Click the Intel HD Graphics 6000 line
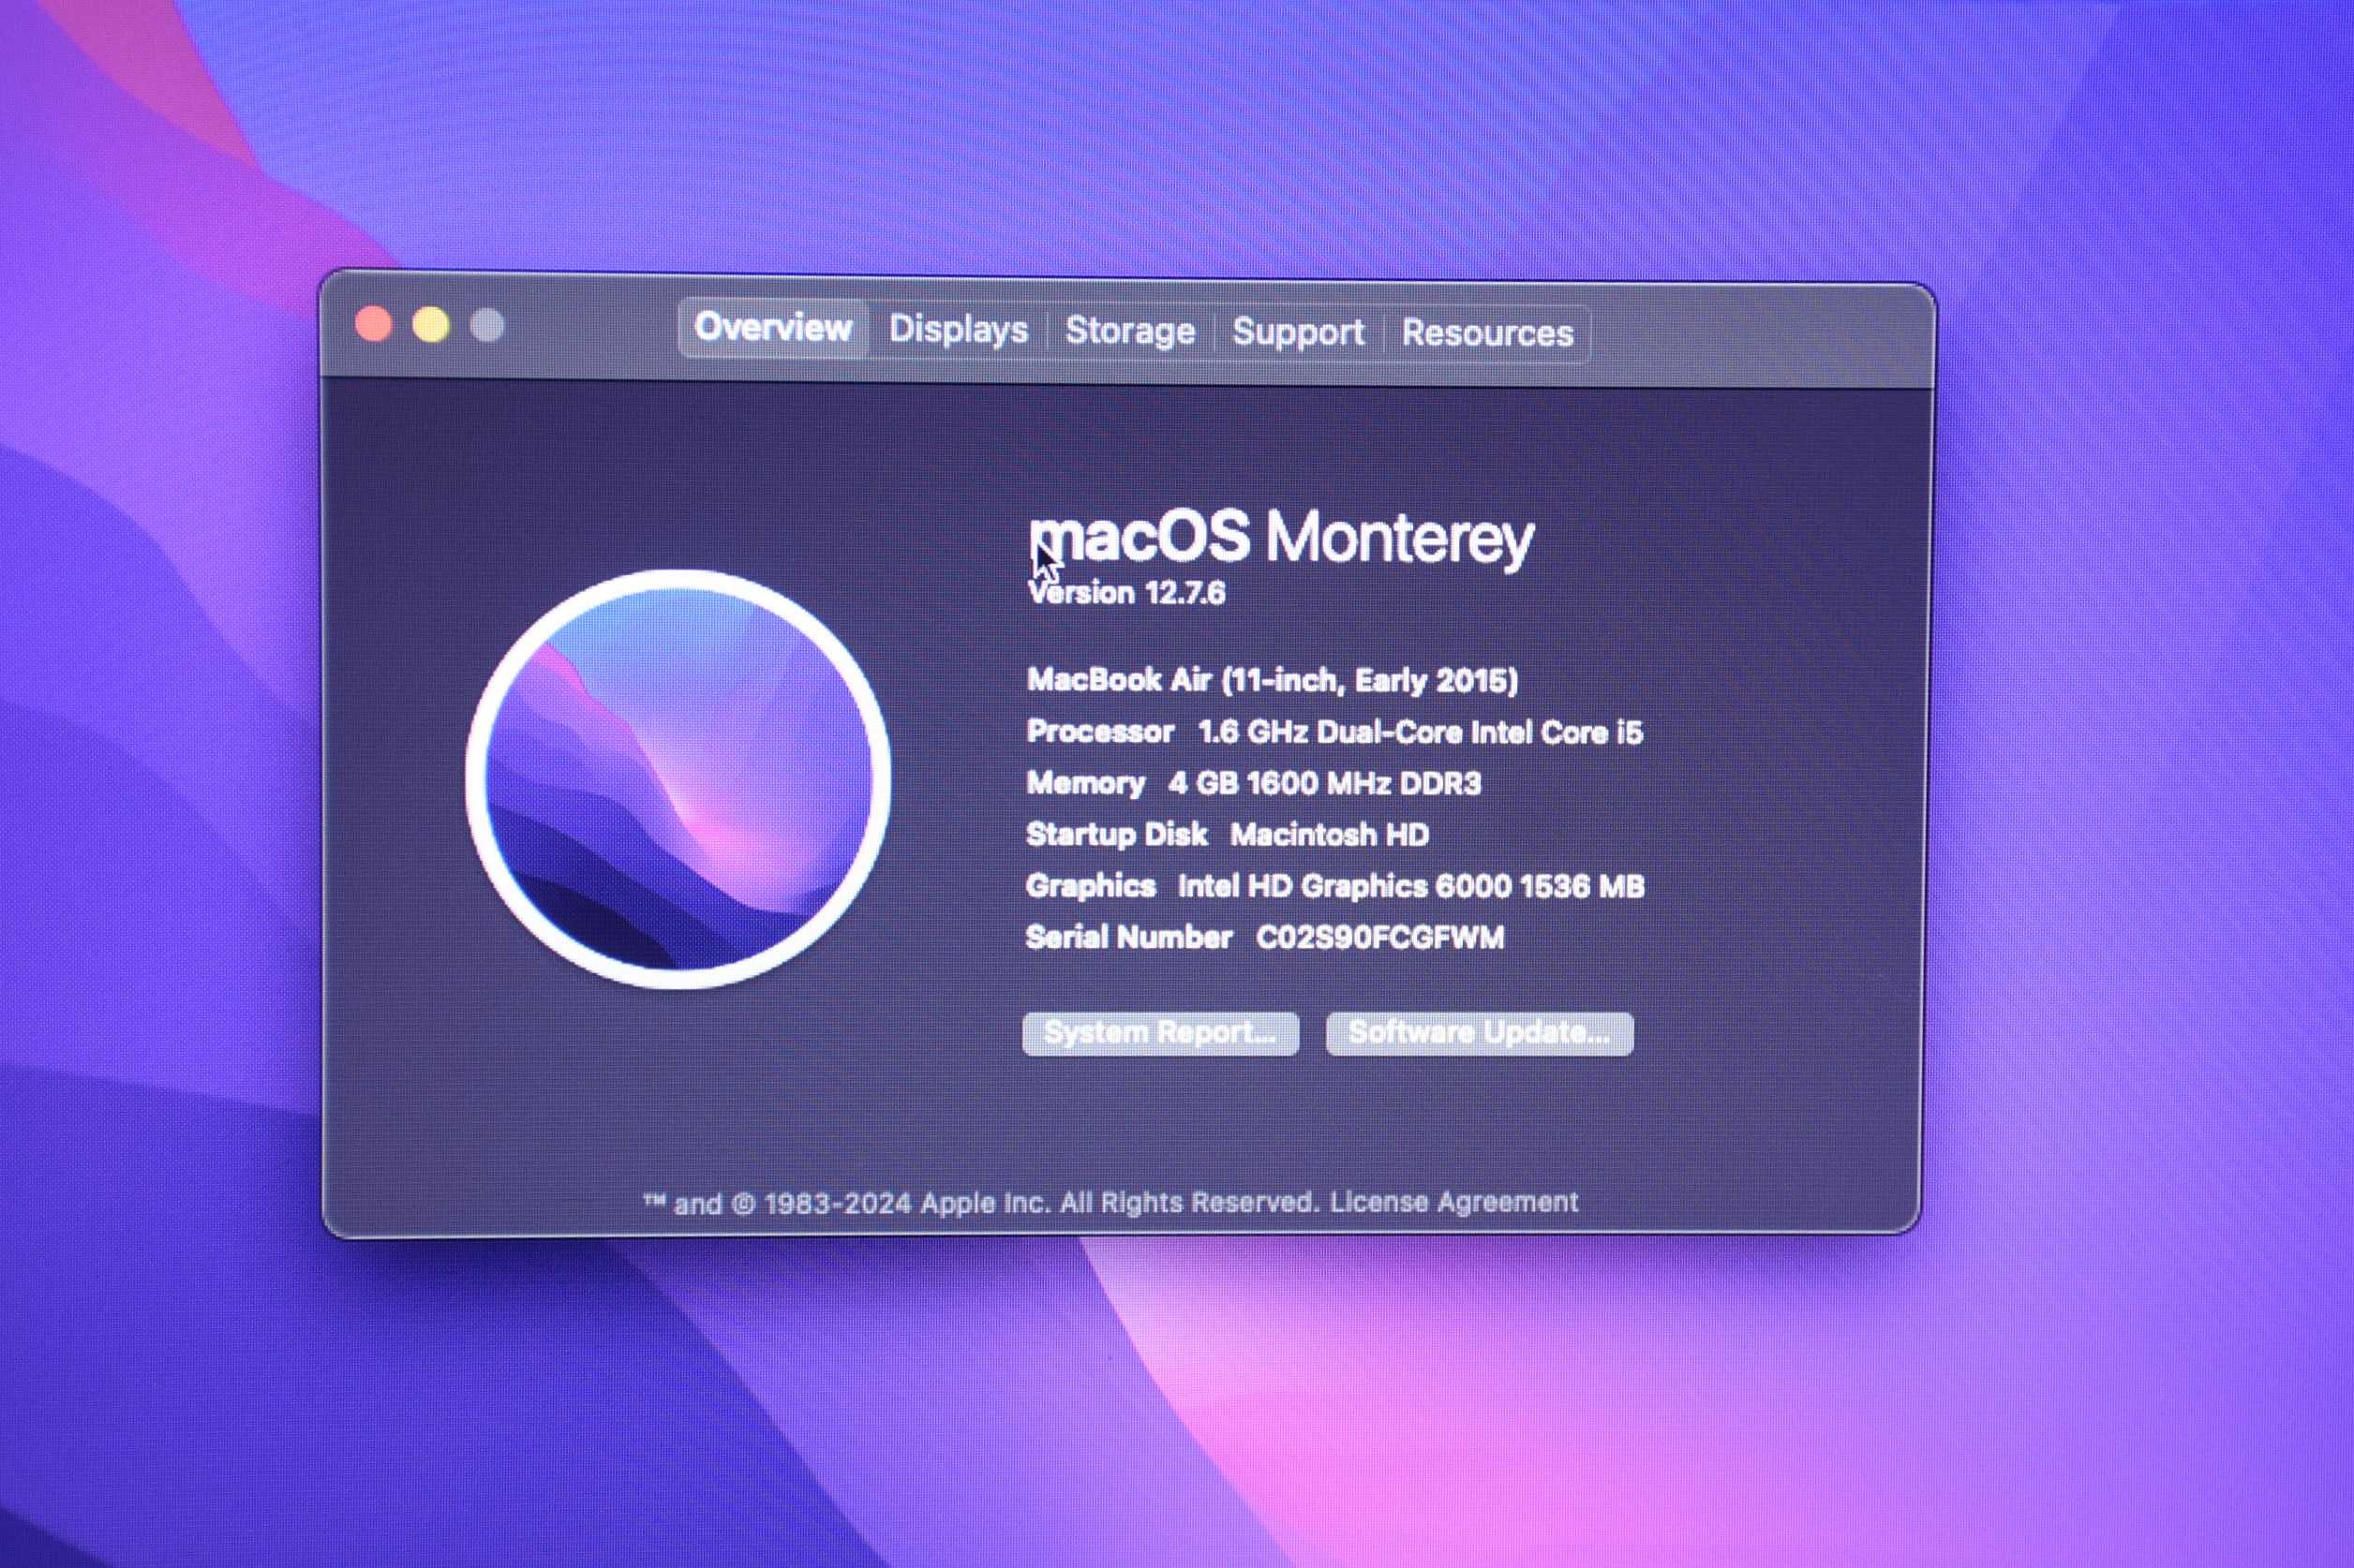Image resolution: width=2354 pixels, height=1568 pixels. [1334, 886]
